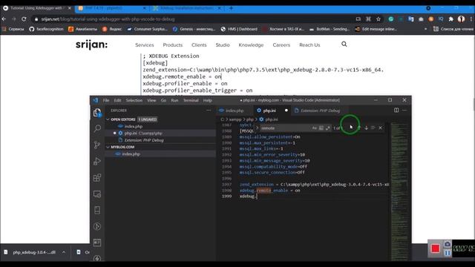Open Run and Debug view in VS Code
Viewport: 475px width, 267px height.
click(x=97, y=161)
